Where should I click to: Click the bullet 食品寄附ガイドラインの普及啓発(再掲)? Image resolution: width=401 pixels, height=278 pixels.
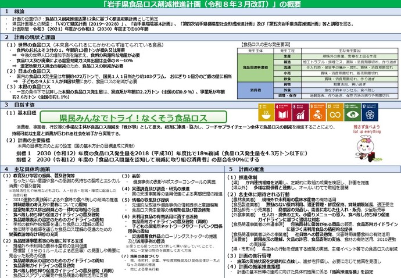170,222
